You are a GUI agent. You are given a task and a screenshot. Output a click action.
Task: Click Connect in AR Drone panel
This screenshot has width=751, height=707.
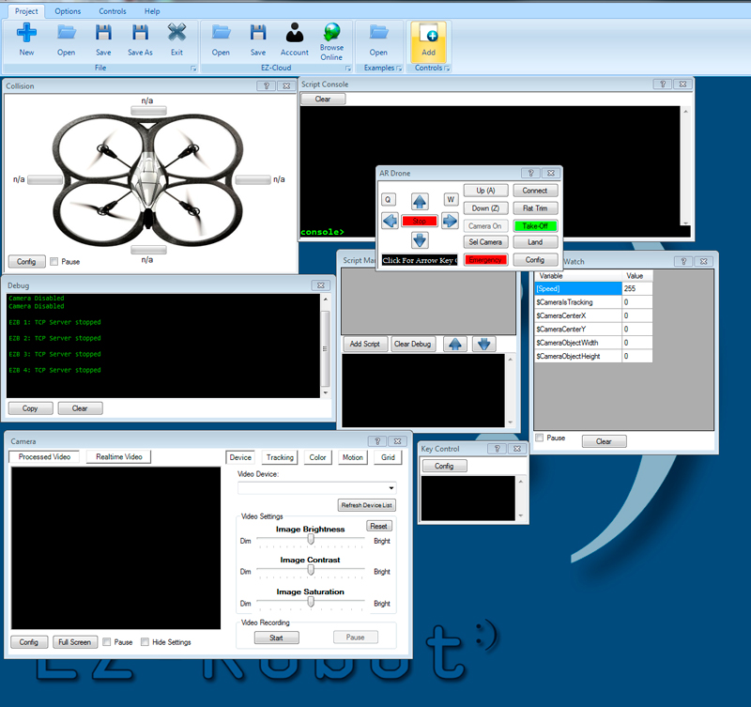pyautogui.click(x=535, y=191)
